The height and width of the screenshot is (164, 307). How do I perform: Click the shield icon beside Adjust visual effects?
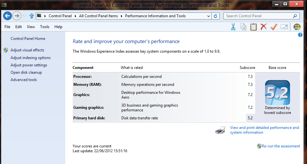point(6,50)
